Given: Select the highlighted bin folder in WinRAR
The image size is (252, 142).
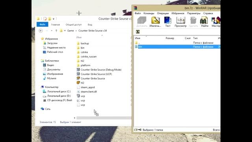Looking at the screenshot, I should tap(177, 47).
